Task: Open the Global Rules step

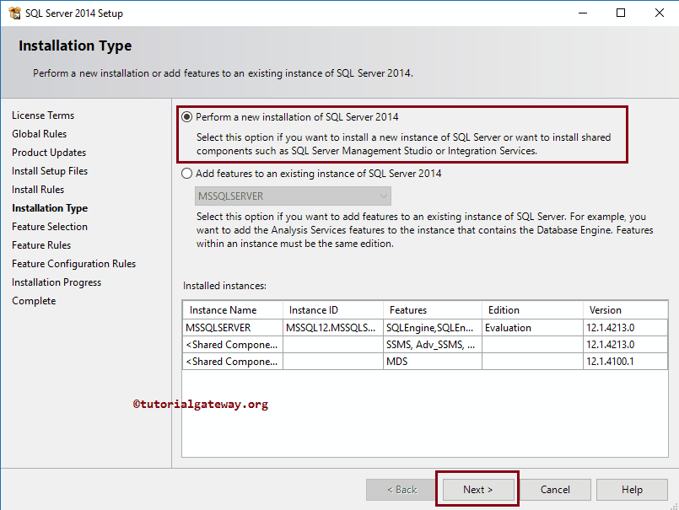Action: pyautogui.click(x=39, y=133)
